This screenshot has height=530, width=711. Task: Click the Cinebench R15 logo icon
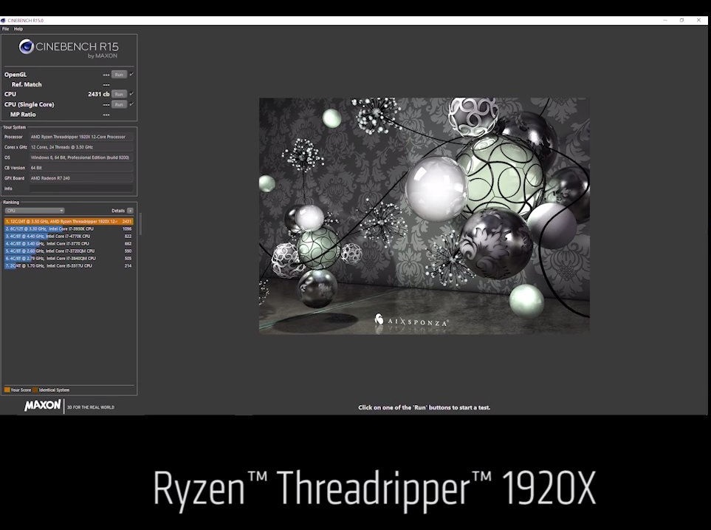click(x=27, y=47)
